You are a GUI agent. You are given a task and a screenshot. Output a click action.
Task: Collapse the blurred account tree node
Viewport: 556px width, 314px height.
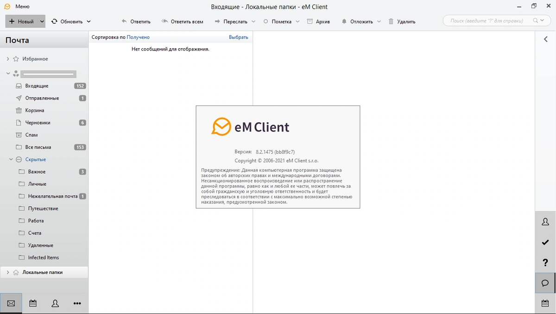(x=8, y=73)
